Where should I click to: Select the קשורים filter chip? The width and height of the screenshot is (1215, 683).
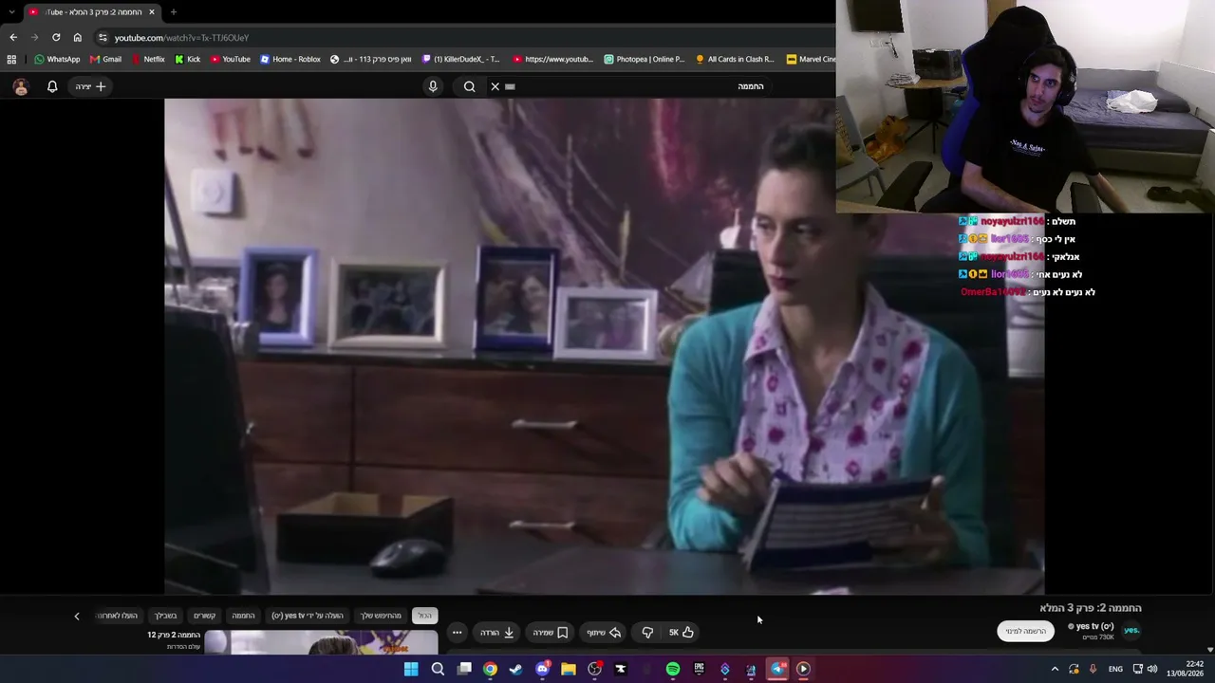(204, 616)
